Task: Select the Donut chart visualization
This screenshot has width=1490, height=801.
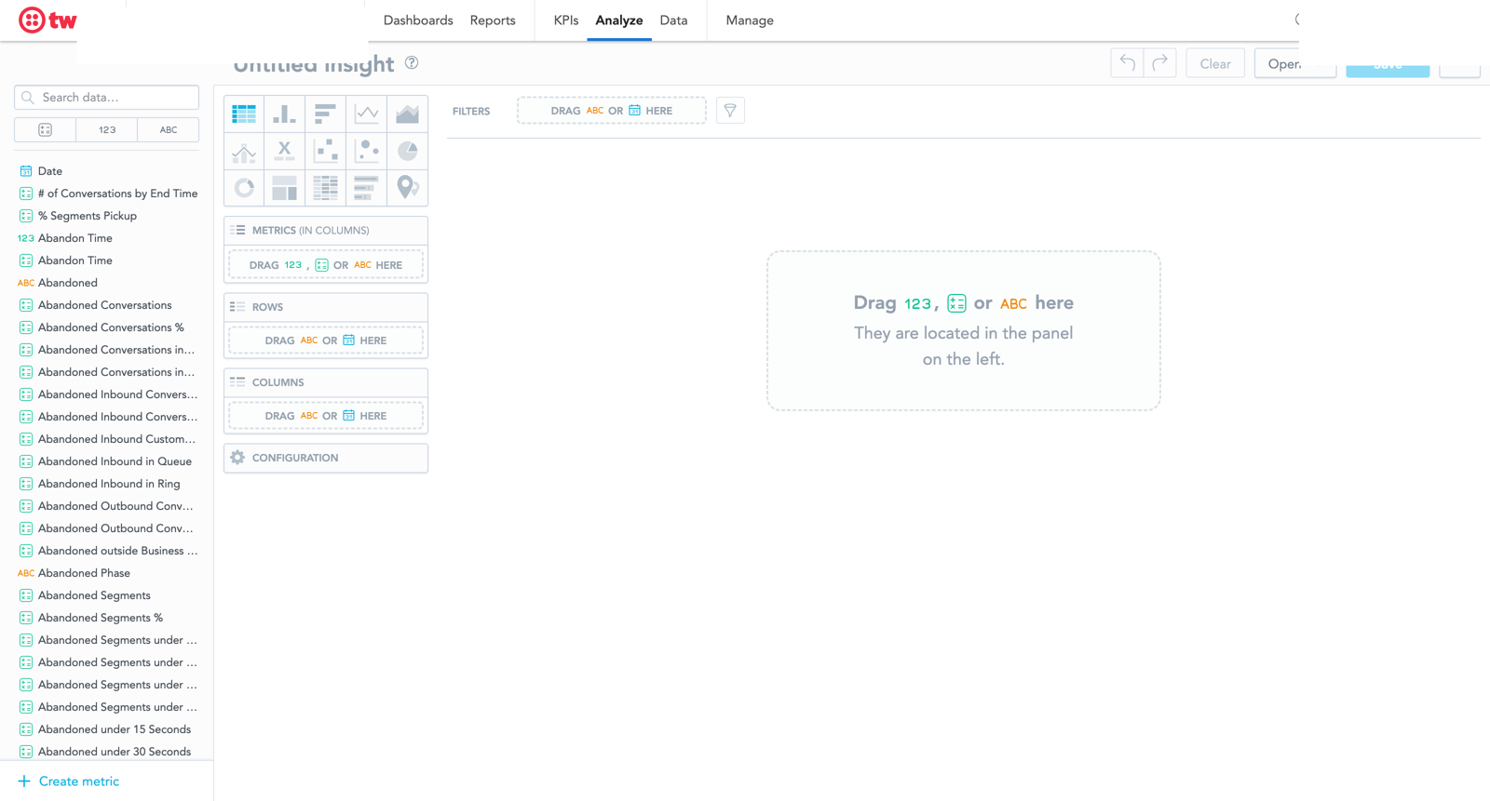Action: [244, 188]
